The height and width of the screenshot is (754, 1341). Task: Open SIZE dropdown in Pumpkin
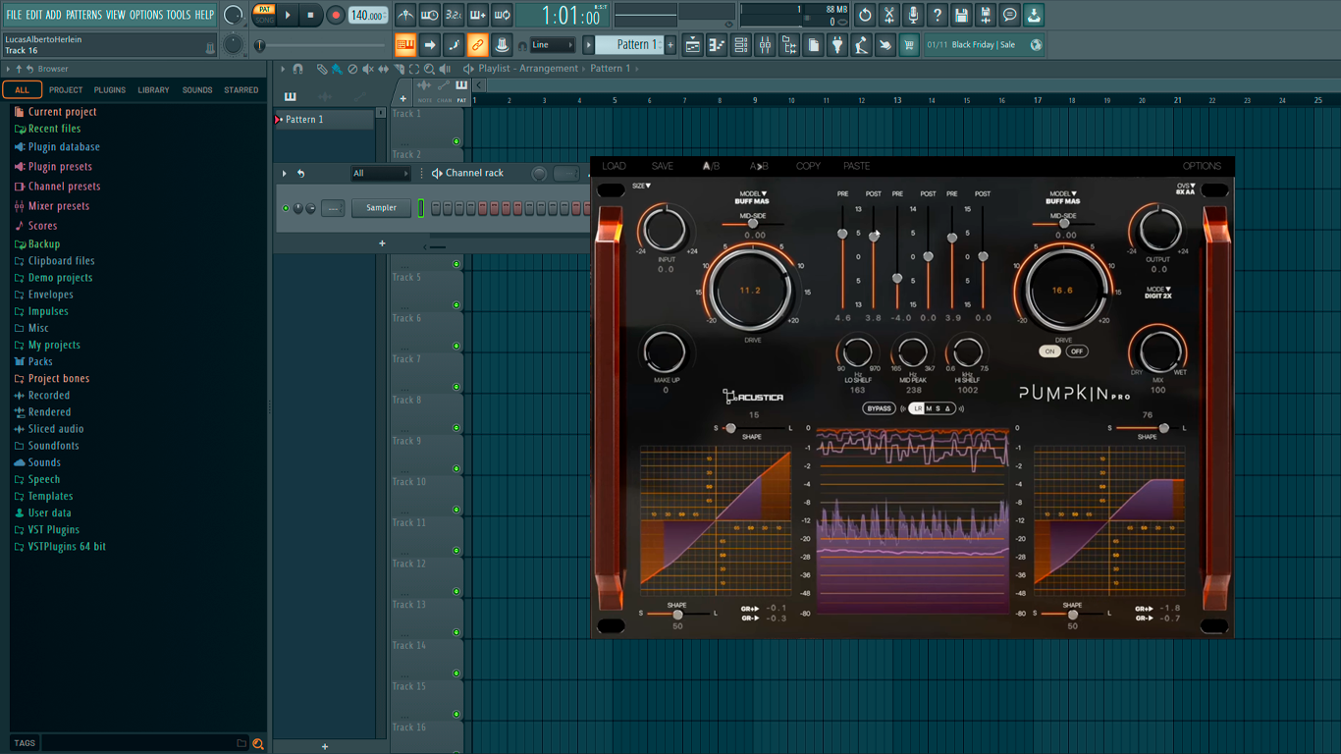coord(642,186)
